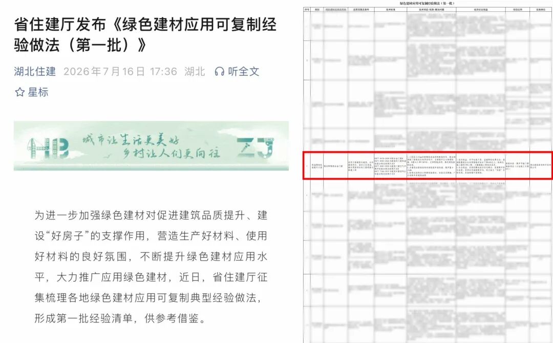The image size is (553, 343).
Task: Click the star icon beside 星标
Action: [20, 92]
